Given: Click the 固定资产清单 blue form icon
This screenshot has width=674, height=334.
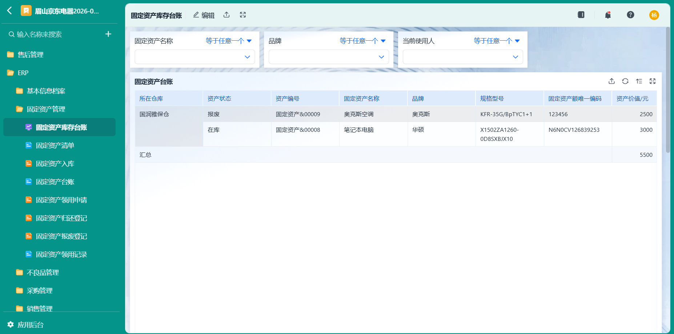Looking at the screenshot, I should click(29, 145).
